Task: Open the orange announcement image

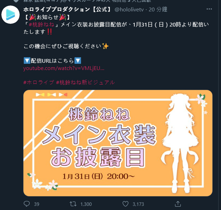Action: tap(118, 143)
